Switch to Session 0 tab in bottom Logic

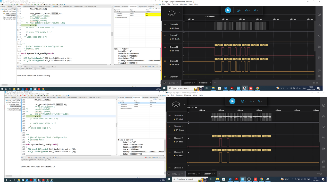click(192, 174)
